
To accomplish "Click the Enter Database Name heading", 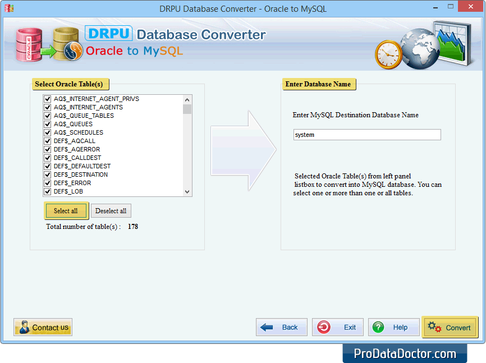I will point(319,84).
